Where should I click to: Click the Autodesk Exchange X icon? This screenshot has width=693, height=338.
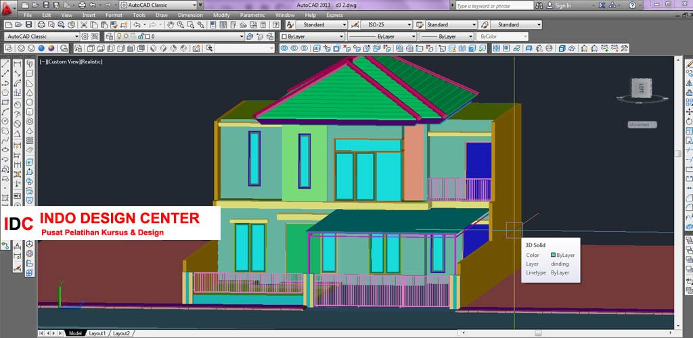(x=602, y=5)
